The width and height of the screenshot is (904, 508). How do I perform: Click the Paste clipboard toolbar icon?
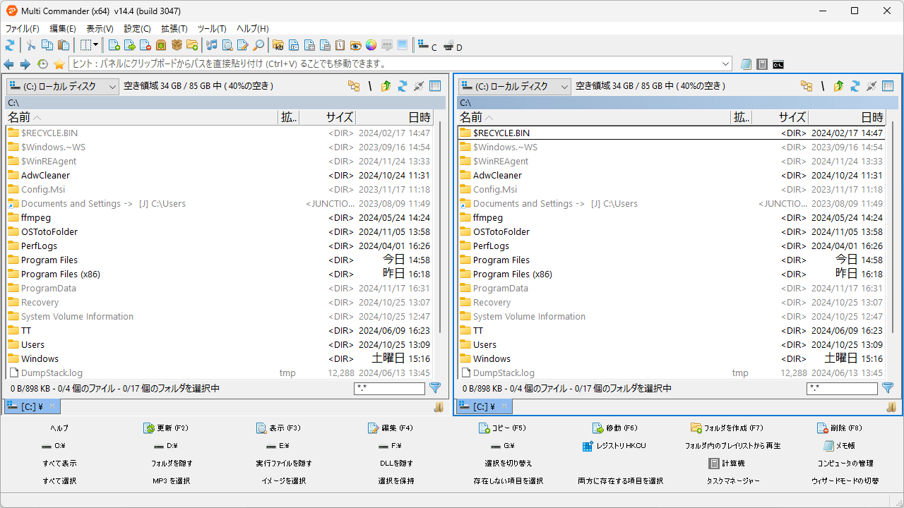point(64,45)
